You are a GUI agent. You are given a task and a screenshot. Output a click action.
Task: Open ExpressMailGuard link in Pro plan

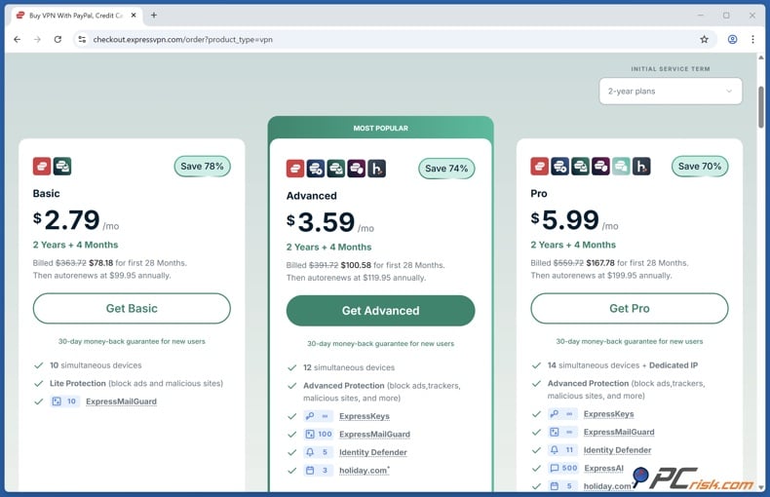tap(619, 432)
